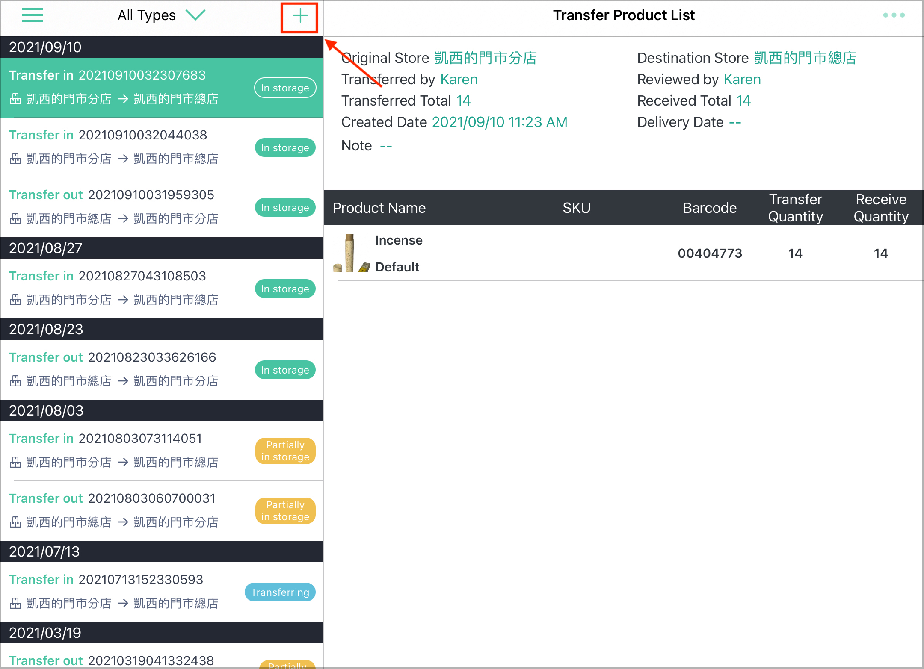This screenshot has height=669, width=924.
Task: Click the Transfer Quantity column header
Action: tap(796, 208)
